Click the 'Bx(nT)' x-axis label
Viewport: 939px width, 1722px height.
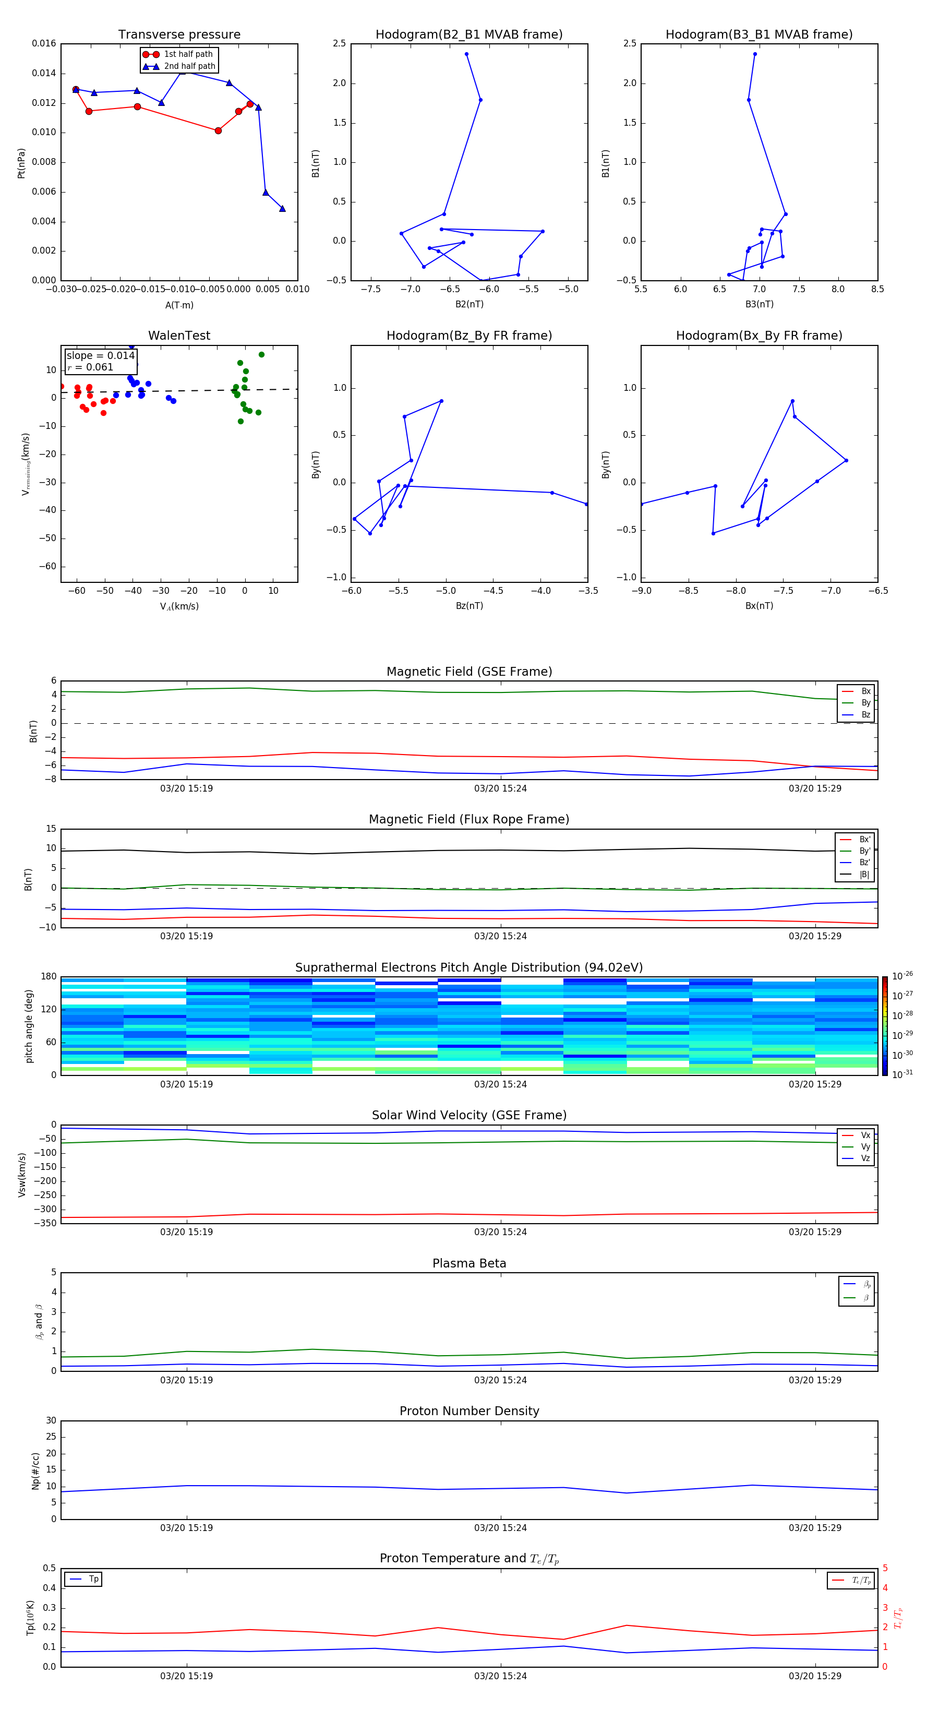pyautogui.click(x=759, y=606)
